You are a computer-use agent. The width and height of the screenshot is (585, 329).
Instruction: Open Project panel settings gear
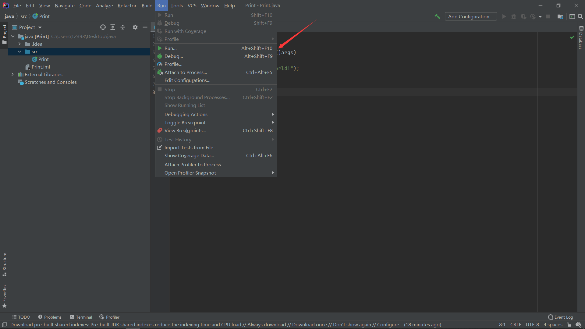coord(135,27)
